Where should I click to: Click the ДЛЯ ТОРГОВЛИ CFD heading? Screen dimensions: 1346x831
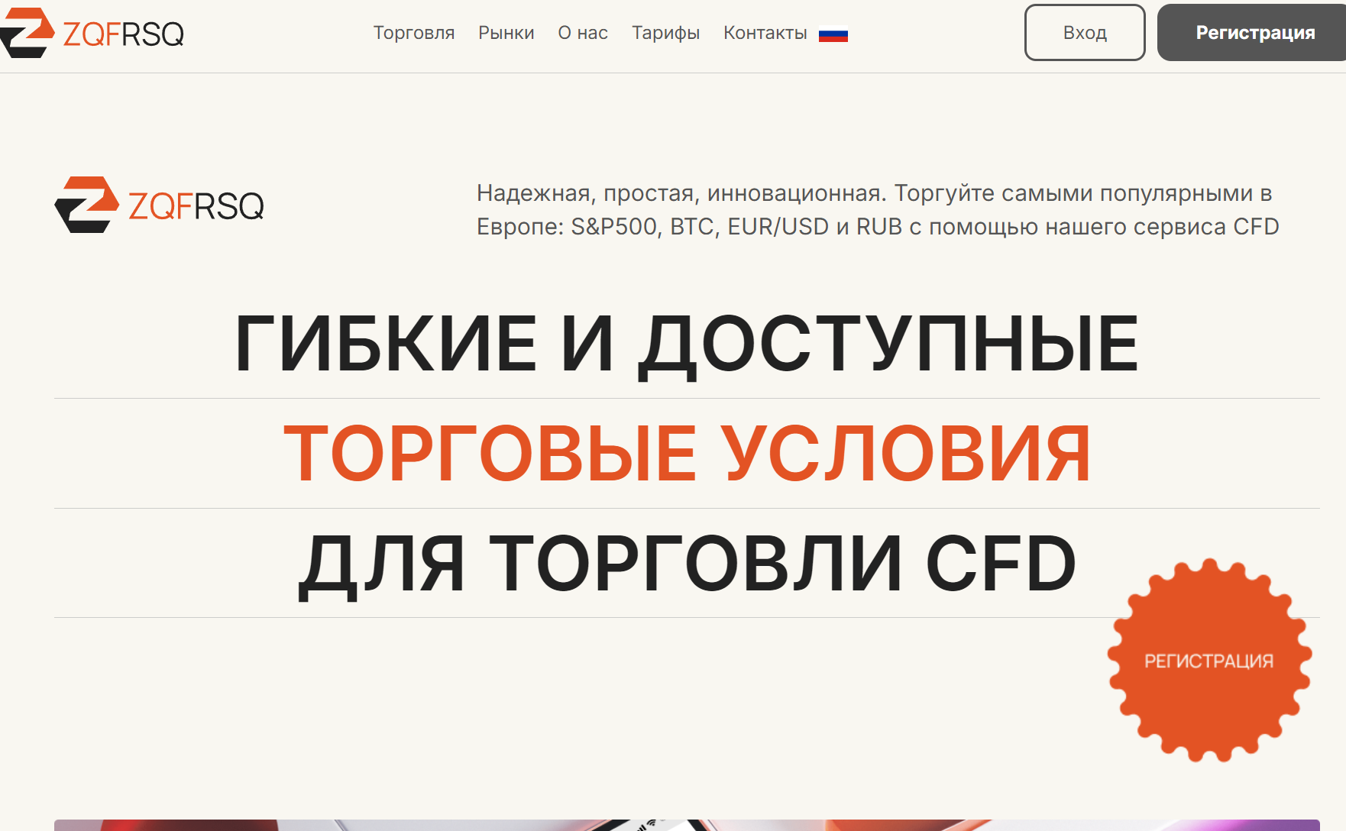pos(686,564)
